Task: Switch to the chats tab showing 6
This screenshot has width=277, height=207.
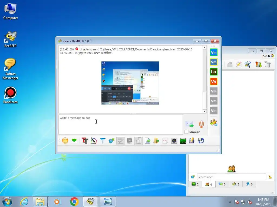Action: coord(222,184)
